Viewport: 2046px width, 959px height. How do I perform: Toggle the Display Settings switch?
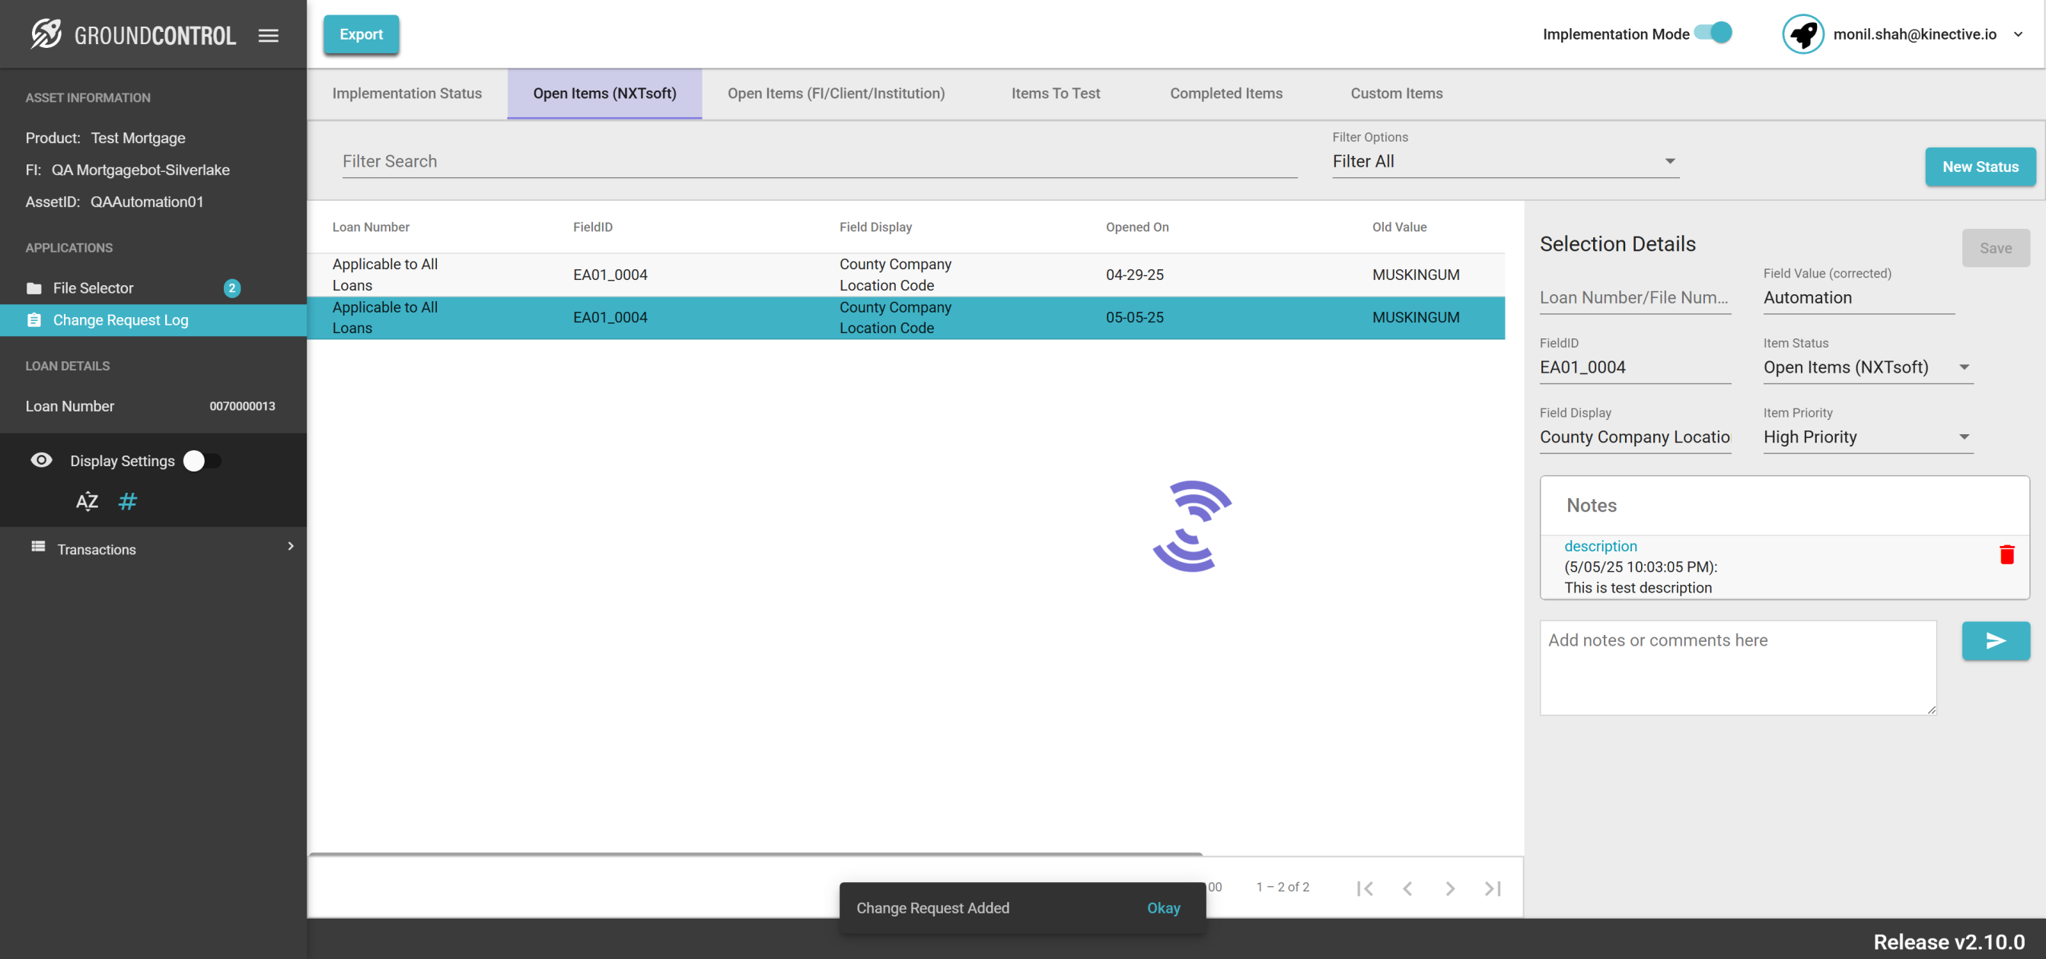click(x=202, y=460)
